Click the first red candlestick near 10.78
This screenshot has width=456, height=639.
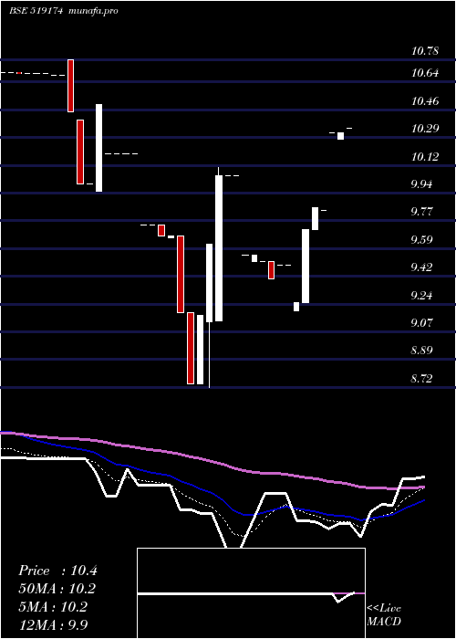[x=70, y=86]
